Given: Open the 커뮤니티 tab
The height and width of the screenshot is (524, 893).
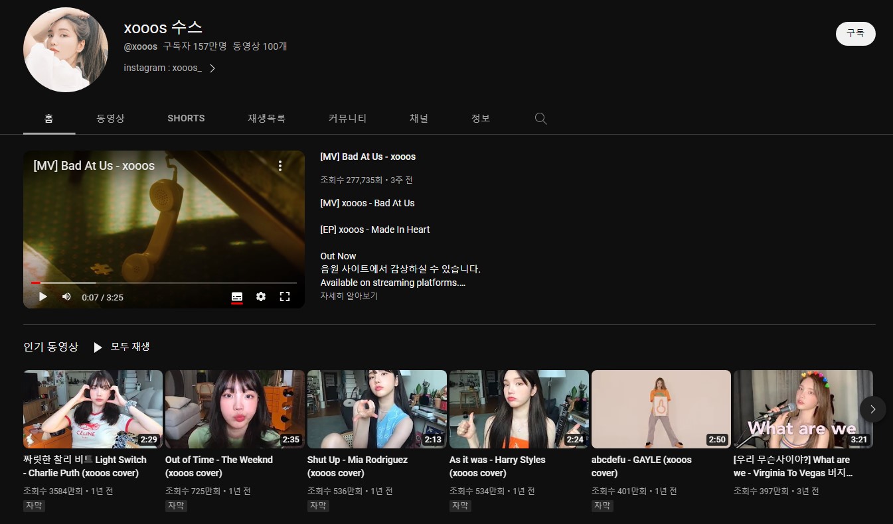Looking at the screenshot, I should pos(347,118).
